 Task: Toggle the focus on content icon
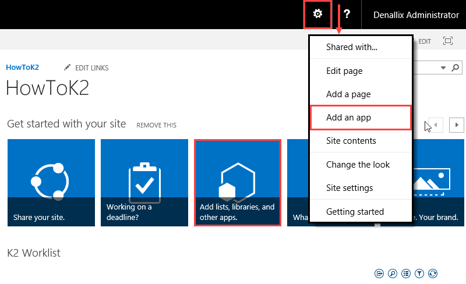448,41
